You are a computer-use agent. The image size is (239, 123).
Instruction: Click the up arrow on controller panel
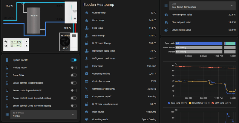click(x=27, y=41)
